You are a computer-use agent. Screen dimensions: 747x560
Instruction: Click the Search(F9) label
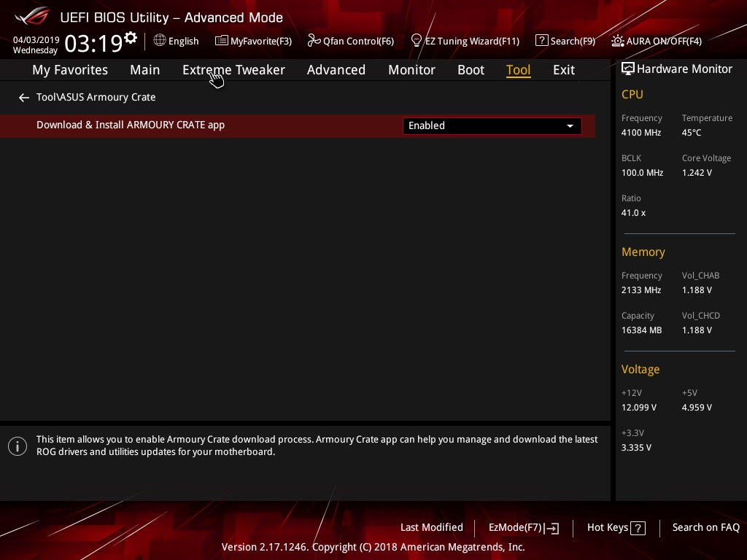point(573,42)
